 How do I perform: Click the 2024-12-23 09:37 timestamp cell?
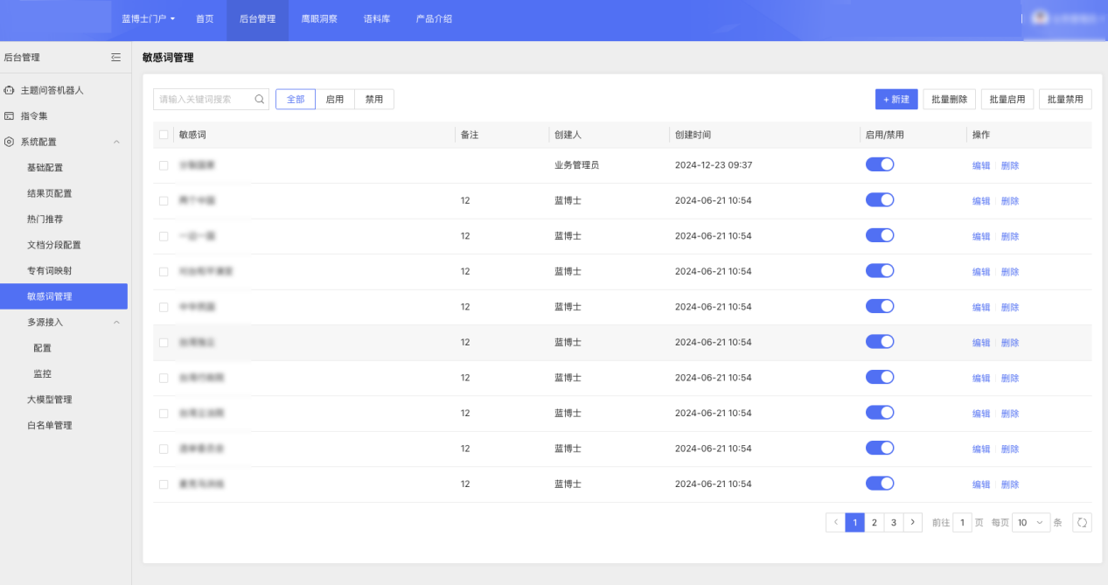pos(714,165)
